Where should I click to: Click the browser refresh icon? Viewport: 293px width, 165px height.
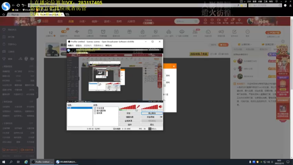(x=18, y=5)
